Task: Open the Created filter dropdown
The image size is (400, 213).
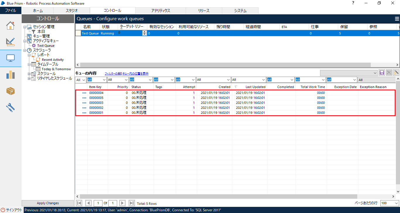Action: coord(228,80)
